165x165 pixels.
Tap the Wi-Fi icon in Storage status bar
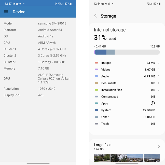pyautogui.click(x=148, y=4)
